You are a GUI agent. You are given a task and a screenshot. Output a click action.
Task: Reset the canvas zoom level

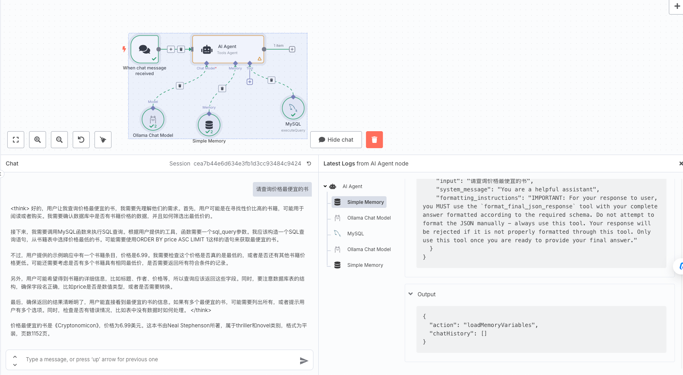point(81,140)
